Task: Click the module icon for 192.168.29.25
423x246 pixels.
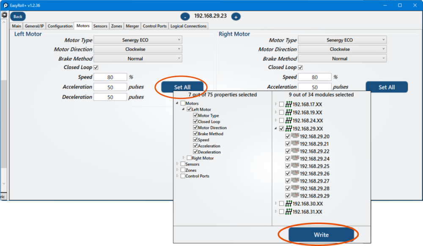Action: (x=295, y=165)
